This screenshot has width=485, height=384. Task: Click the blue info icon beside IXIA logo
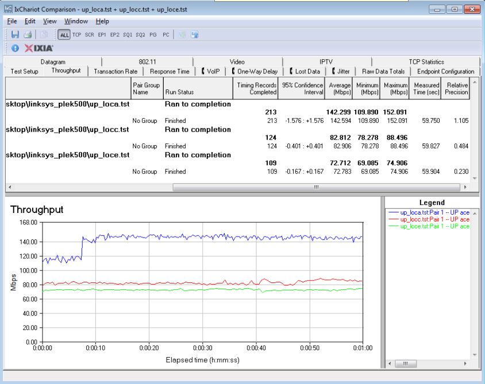[x=15, y=48]
